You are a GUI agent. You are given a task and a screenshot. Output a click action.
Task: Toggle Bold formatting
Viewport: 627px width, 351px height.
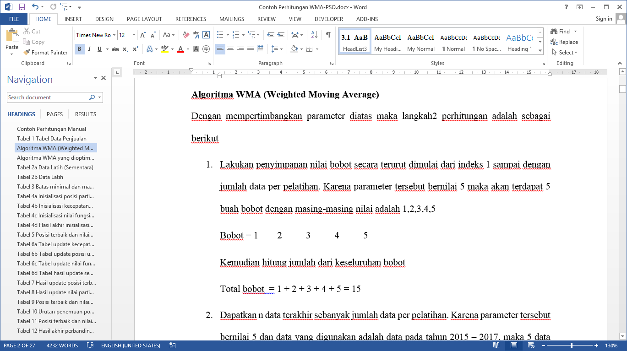pyautogui.click(x=79, y=49)
